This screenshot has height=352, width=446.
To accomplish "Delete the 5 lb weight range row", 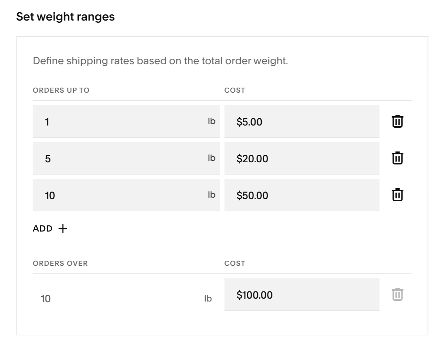I will pyautogui.click(x=397, y=158).
